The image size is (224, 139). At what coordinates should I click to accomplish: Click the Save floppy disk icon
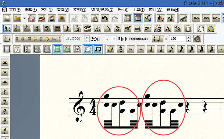pyautogui.click(x=32, y=18)
